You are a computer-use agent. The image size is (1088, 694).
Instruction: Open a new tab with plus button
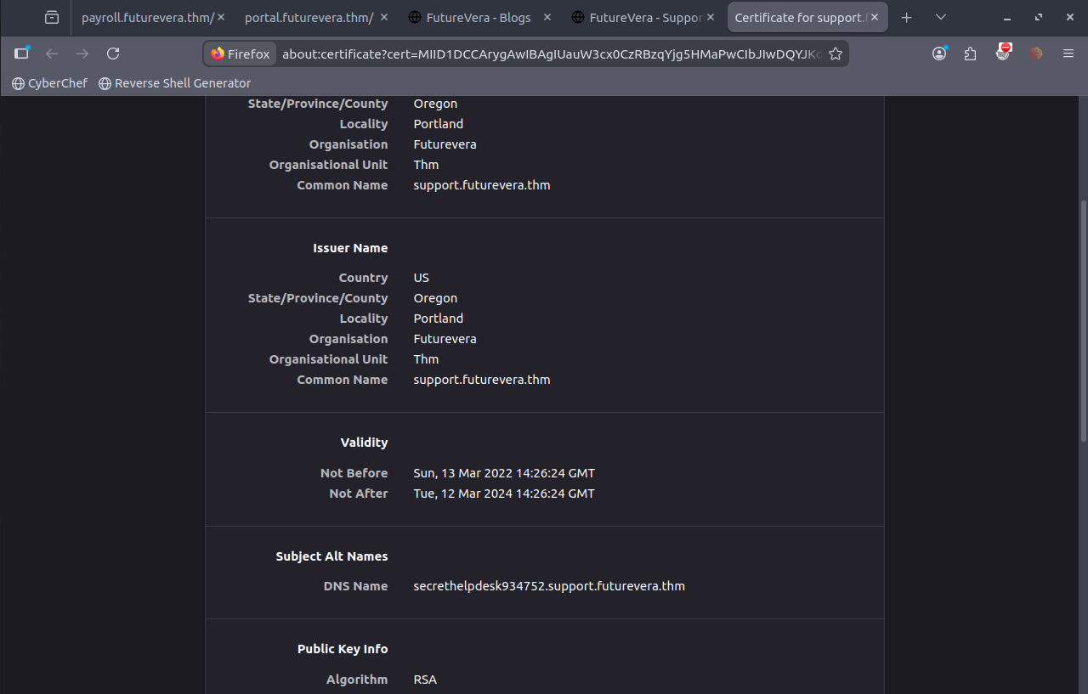coord(906,17)
